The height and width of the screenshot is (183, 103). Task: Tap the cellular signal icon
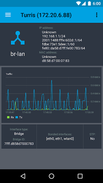pos(84,3)
